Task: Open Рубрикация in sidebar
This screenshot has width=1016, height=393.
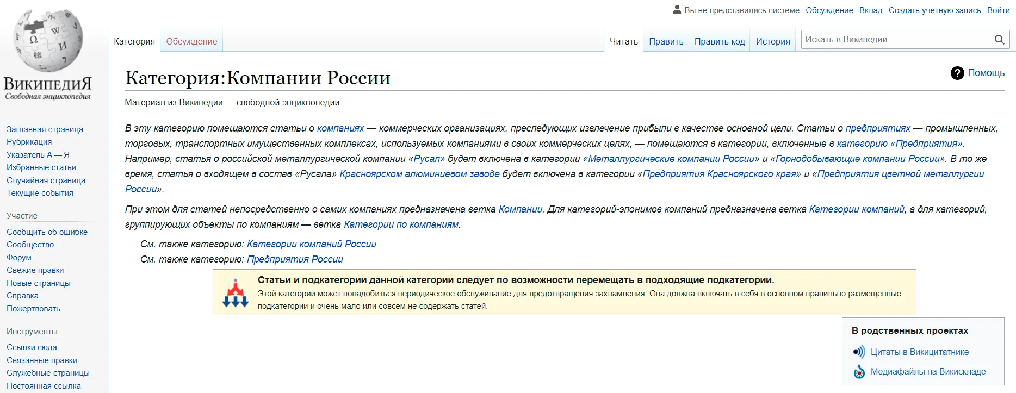Action: (29, 142)
